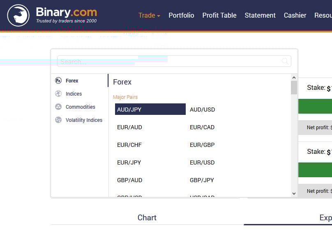
Task: Click the search magnifier icon
Action: [x=285, y=61]
